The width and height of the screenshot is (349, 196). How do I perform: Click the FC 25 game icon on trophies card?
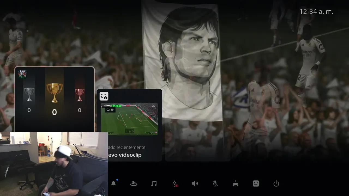click(x=22, y=74)
